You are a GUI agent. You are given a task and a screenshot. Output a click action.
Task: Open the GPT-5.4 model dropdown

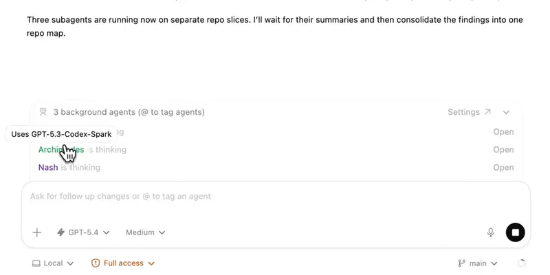coord(83,232)
